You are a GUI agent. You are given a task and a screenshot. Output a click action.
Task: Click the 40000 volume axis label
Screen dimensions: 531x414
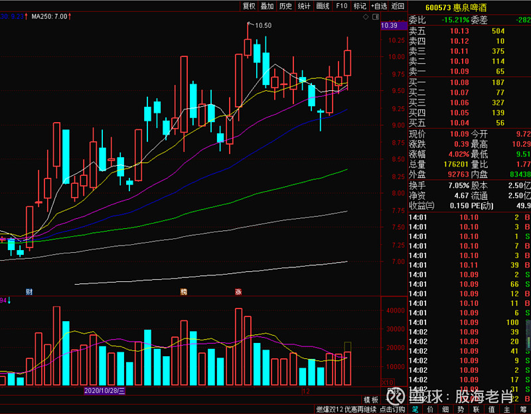[x=396, y=310]
